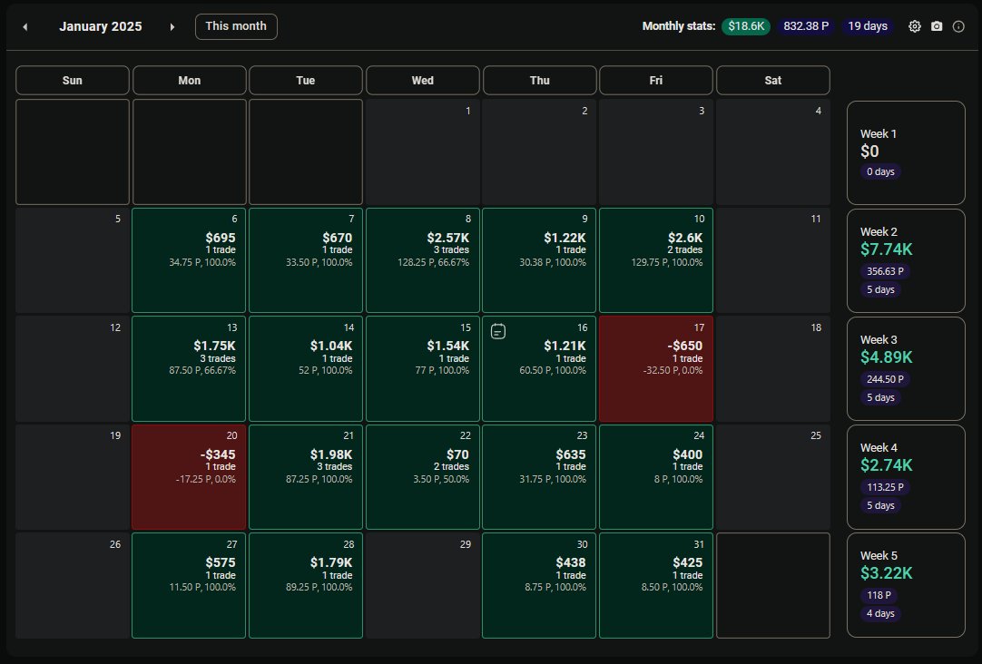This screenshot has height=664, width=982.
Task: Open January 31 with $425 profit
Action: (x=655, y=586)
